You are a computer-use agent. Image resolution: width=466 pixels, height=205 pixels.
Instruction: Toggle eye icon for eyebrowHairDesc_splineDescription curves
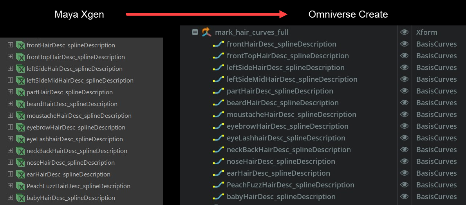404,126
